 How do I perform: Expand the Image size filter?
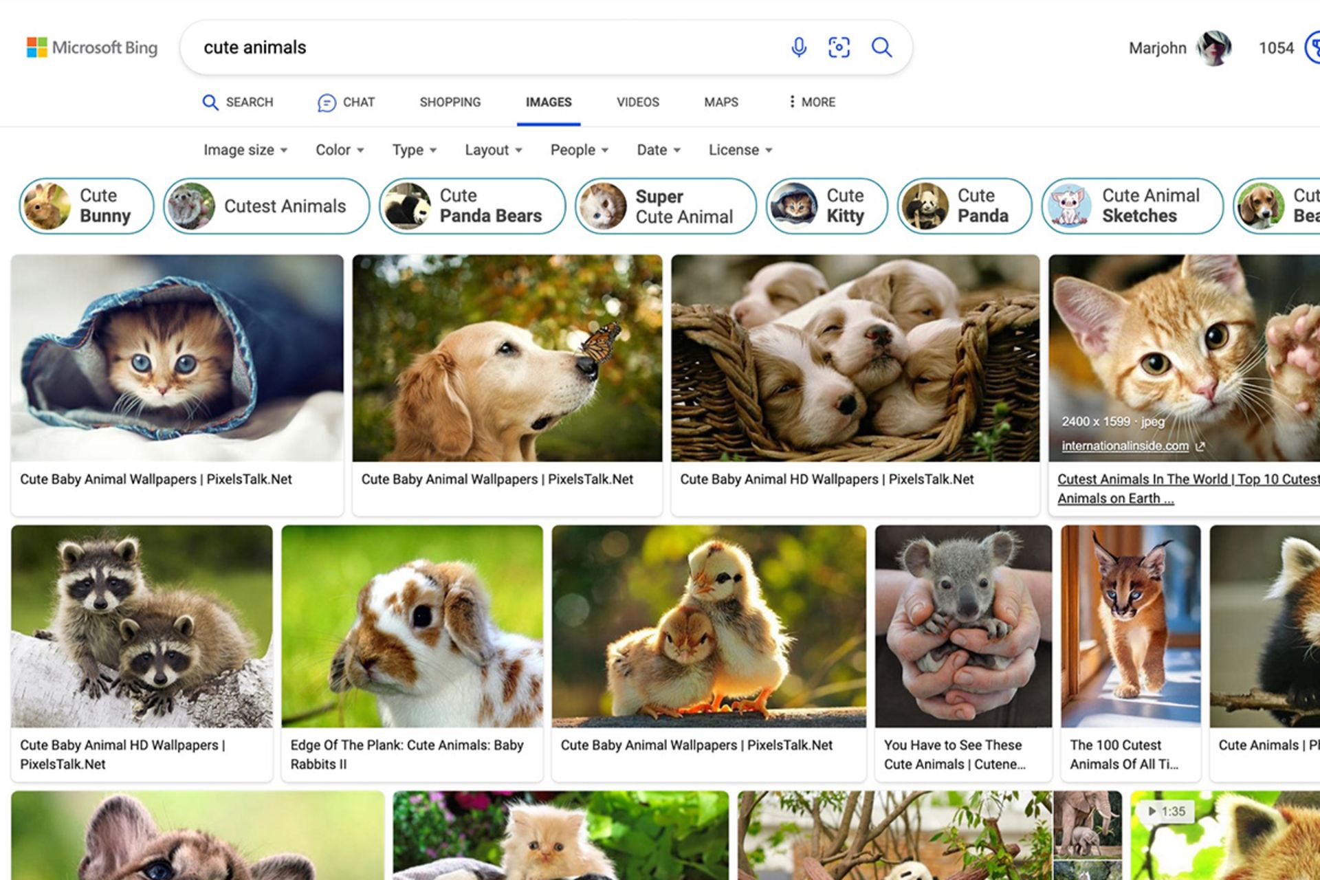[x=245, y=150]
